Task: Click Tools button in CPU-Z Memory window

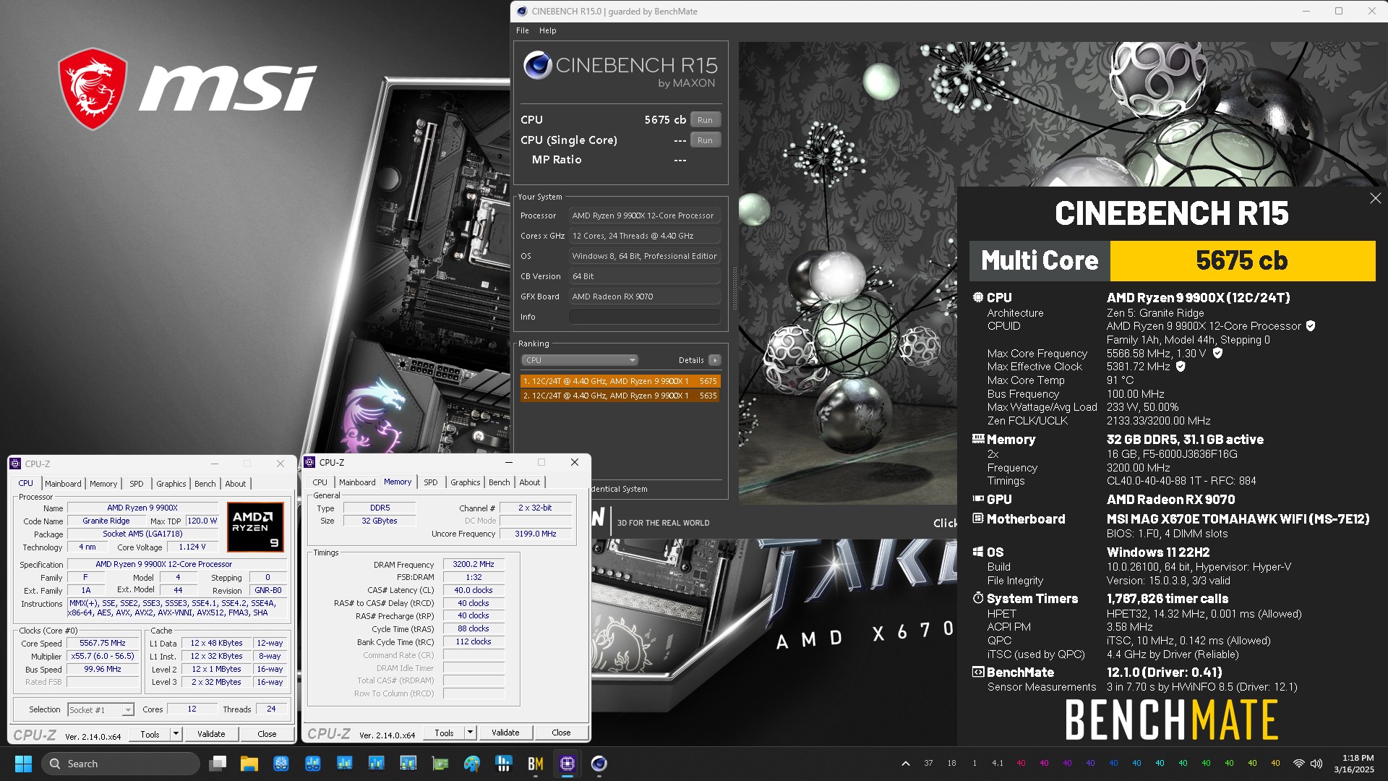Action: [x=444, y=733]
